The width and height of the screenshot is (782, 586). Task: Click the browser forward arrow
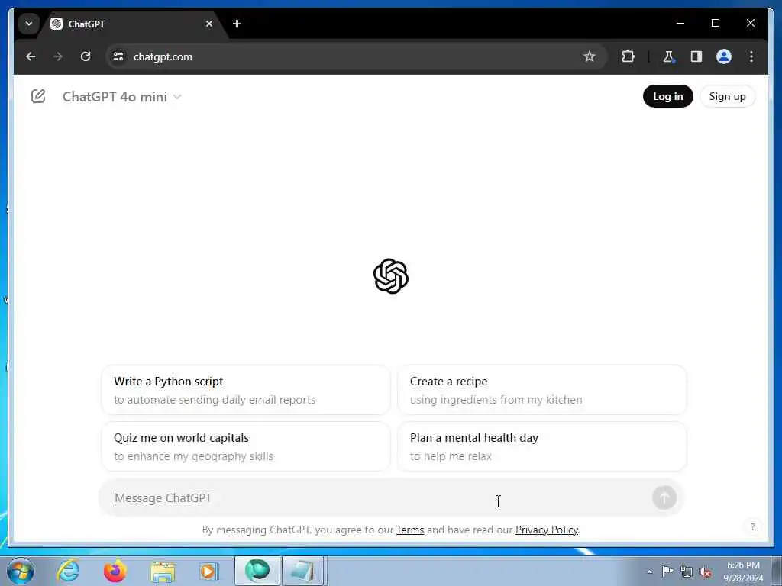coord(58,56)
